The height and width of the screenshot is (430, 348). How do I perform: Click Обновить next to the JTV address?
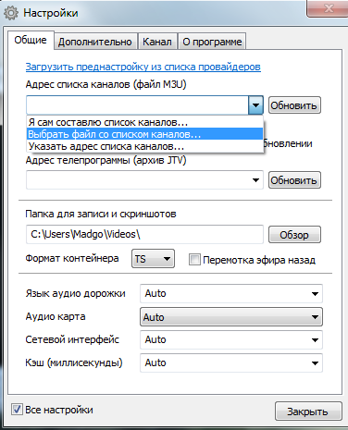point(294,180)
